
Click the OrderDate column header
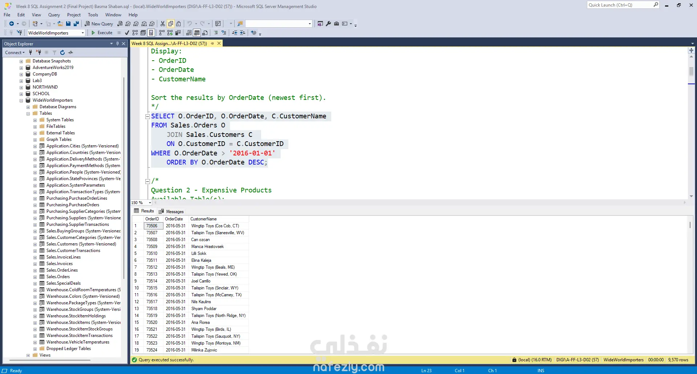(x=175, y=219)
